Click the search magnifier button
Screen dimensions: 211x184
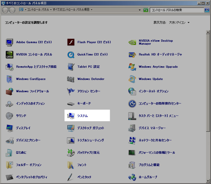(207, 10)
